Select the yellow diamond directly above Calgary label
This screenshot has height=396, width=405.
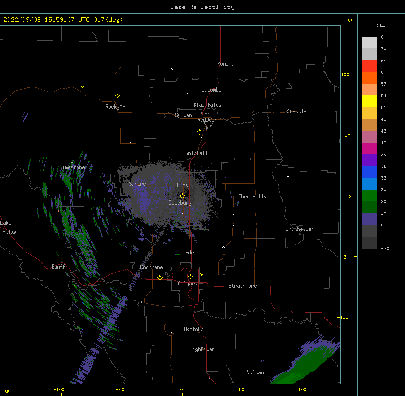pyautogui.click(x=190, y=277)
